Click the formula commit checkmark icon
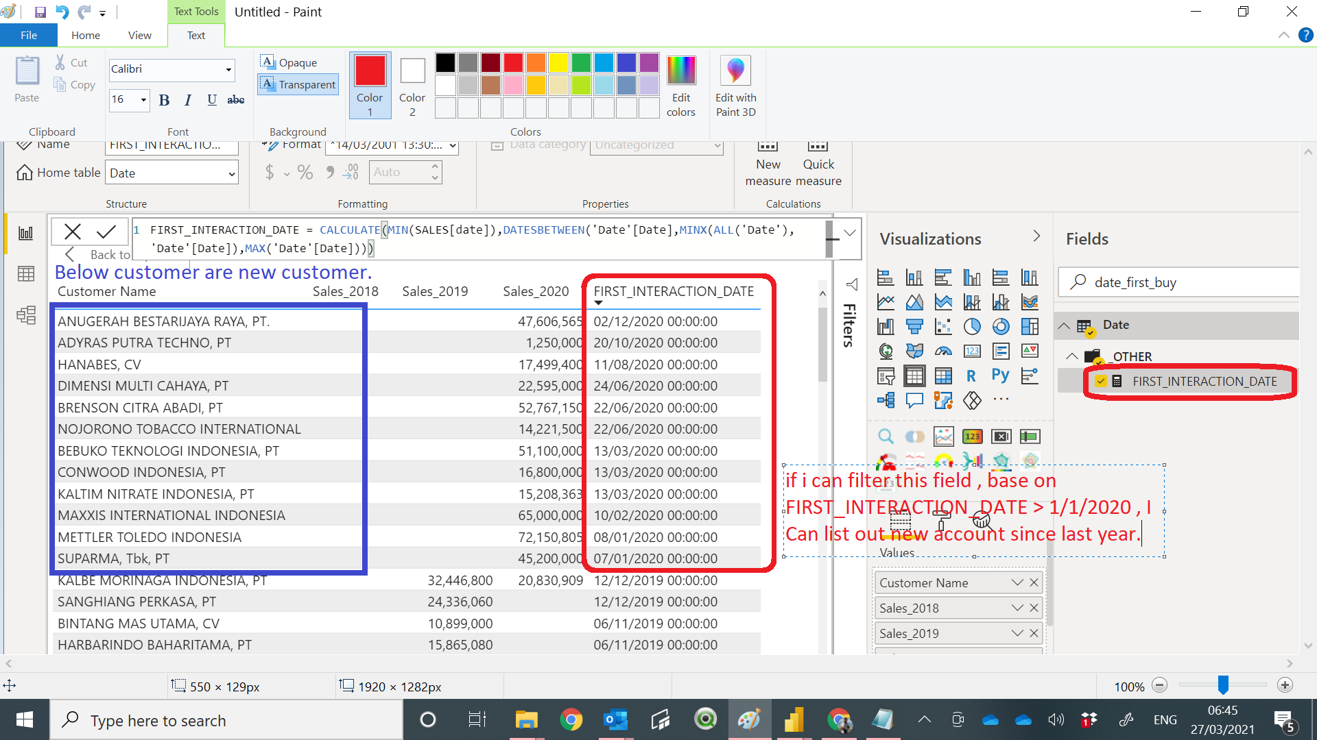Image resolution: width=1317 pixels, height=740 pixels. [x=106, y=232]
